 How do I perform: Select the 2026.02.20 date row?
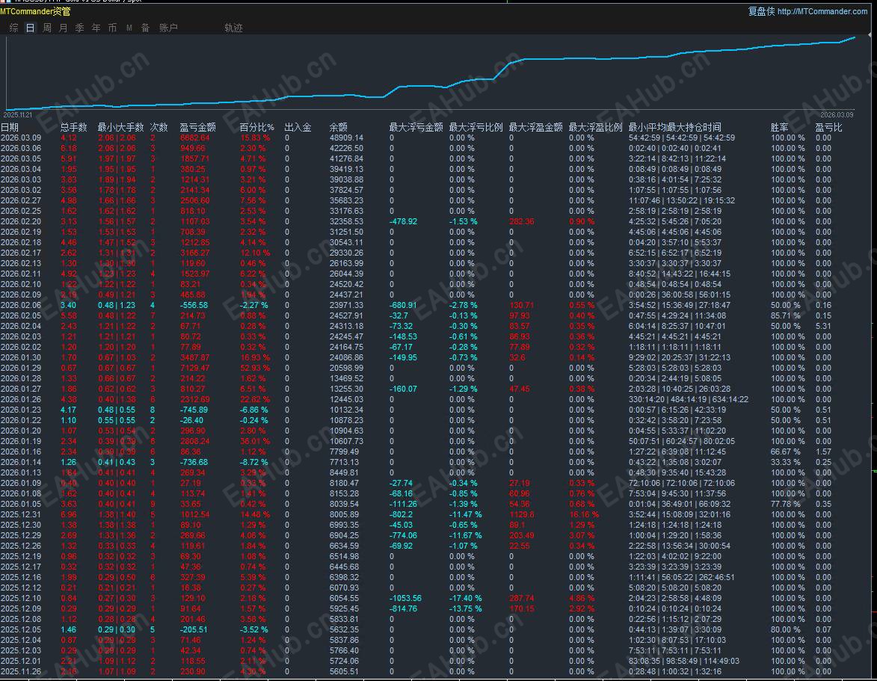coord(21,221)
